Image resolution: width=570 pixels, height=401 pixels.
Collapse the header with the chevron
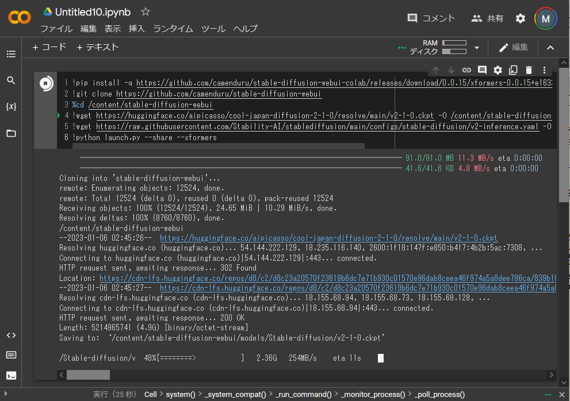click(550, 48)
